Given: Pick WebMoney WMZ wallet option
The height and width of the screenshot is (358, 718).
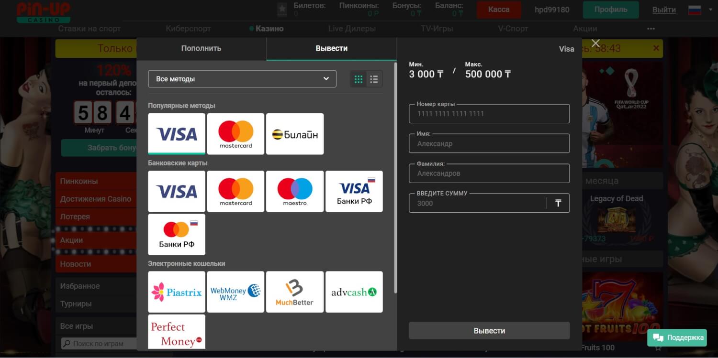Looking at the screenshot, I should [236, 292].
